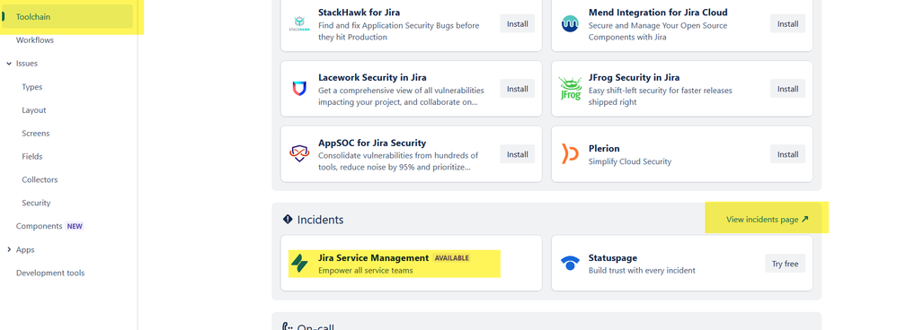This screenshot has width=897, height=330.
Task: Expand the Apps sidebar section
Action: coord(9,249)
